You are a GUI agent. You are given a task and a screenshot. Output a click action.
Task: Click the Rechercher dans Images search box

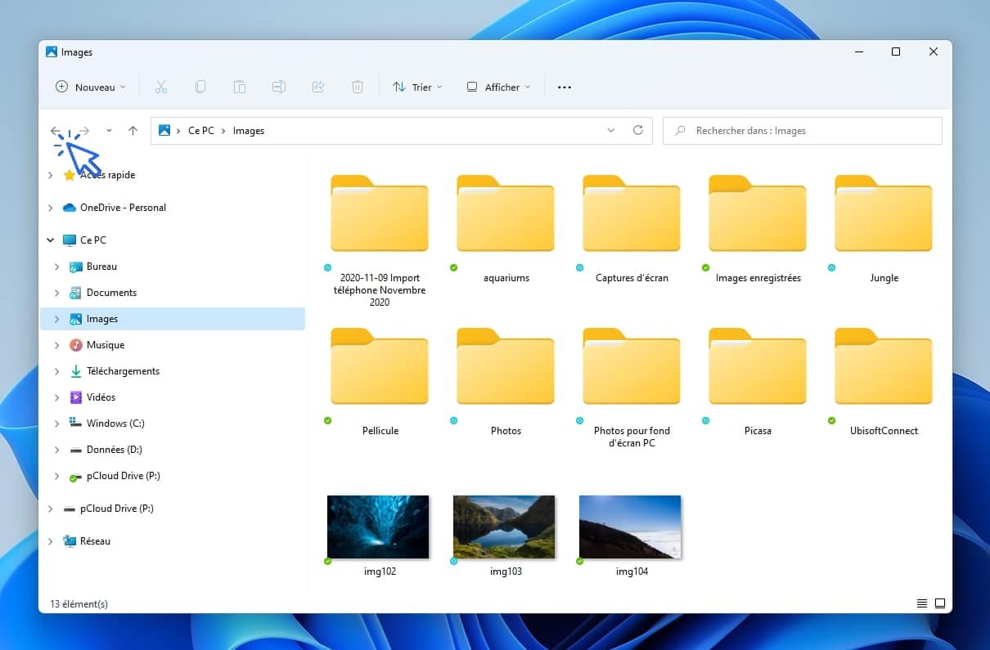point(810,131)
